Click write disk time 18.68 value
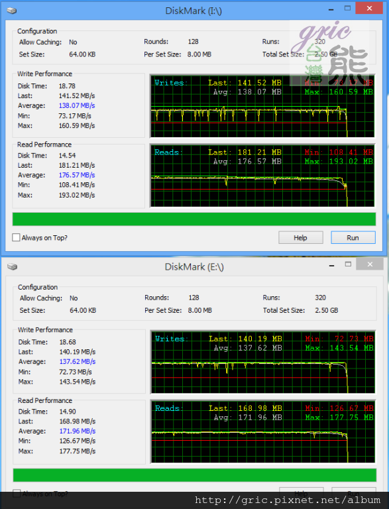 click(68, 342)
